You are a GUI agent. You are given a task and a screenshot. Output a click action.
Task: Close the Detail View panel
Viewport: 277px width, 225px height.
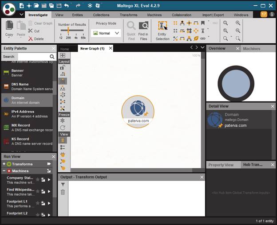[x=273, y=106]
